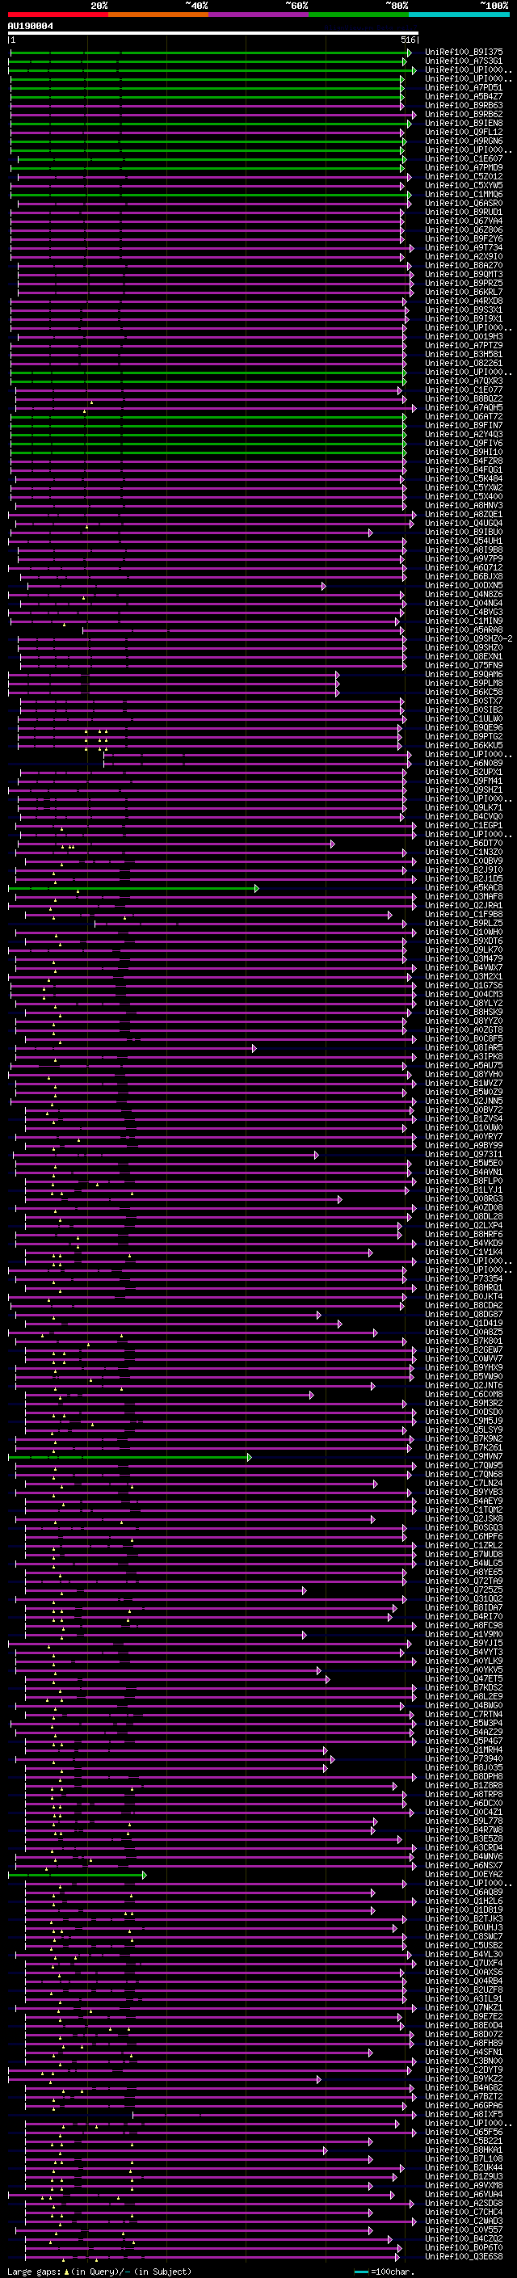Select the UniRef100_B6DT70 label
The height and width of the screenshot is (2278, 517).
[464, 843]
